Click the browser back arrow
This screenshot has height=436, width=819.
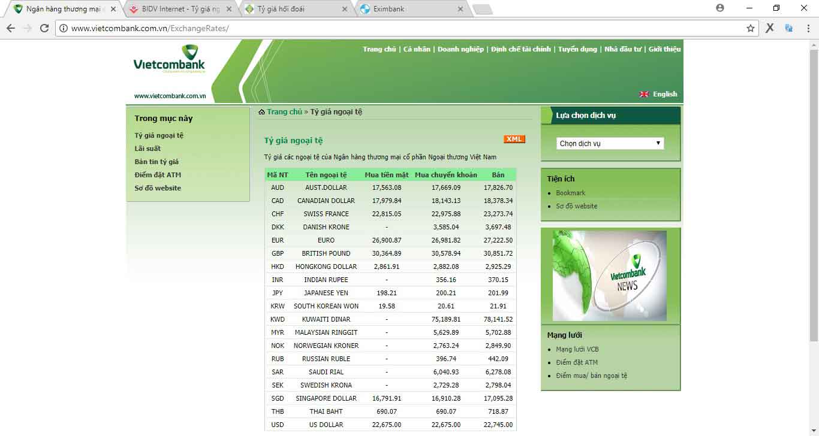click(10, 28)
